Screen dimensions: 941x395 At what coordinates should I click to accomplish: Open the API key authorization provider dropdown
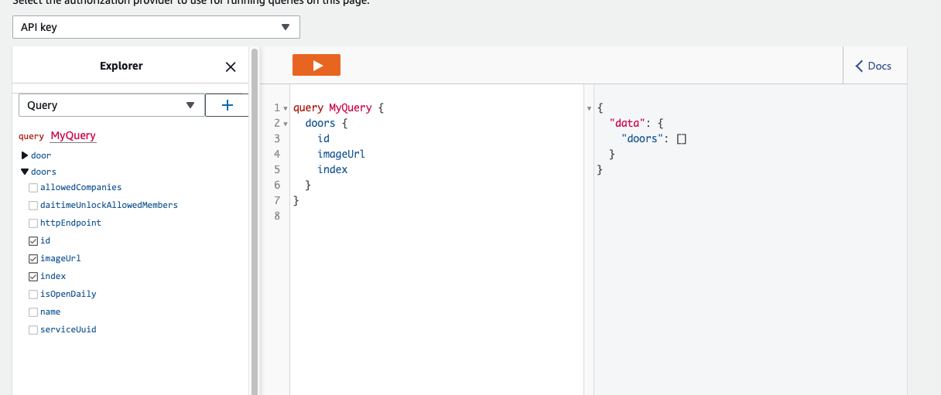[x=156, y=27]
